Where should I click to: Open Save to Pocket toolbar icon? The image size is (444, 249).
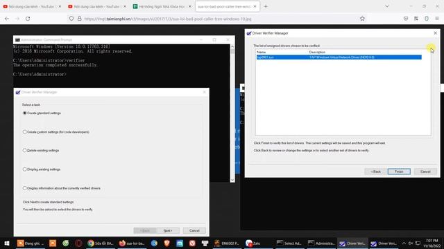(406, 19)
